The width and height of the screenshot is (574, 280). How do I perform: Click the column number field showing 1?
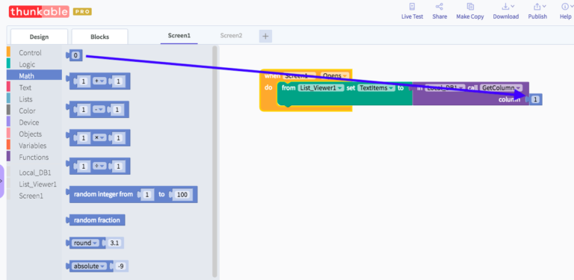pos(535,99)
